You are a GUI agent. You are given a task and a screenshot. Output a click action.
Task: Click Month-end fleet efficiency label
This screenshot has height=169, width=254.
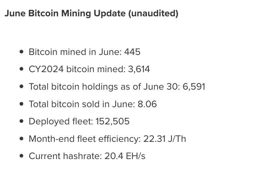point(84,139)
